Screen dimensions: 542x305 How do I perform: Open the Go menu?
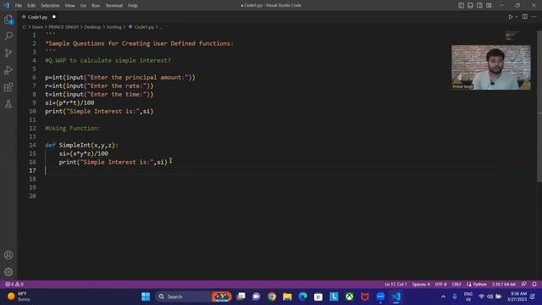[83, 6]
